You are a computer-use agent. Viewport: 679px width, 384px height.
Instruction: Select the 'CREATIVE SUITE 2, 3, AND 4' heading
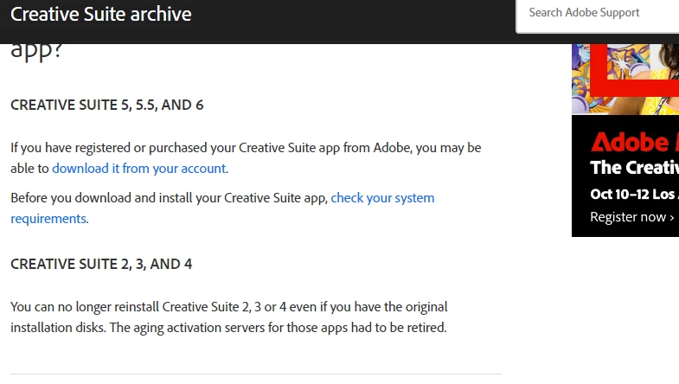(x=101, y=264)
